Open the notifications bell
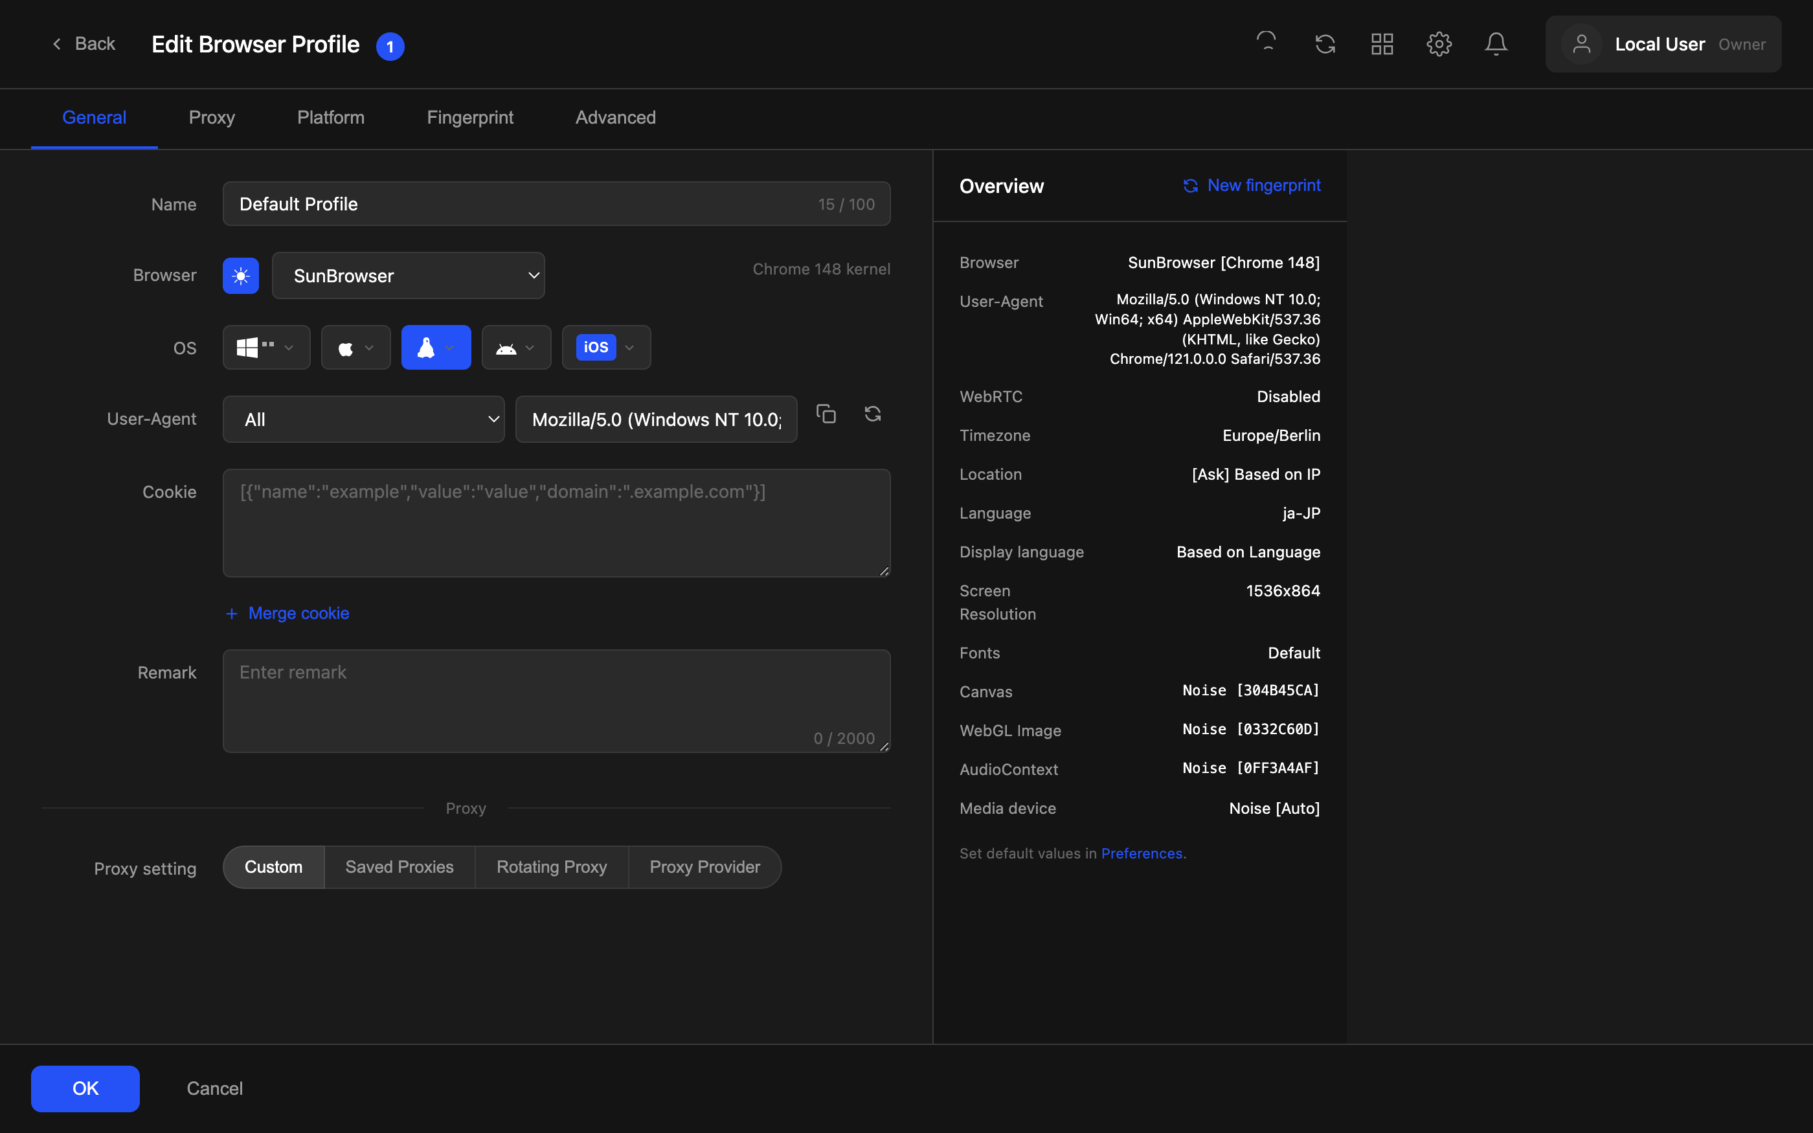This screenshot has width=1813, height=1133. point(1495,44)
